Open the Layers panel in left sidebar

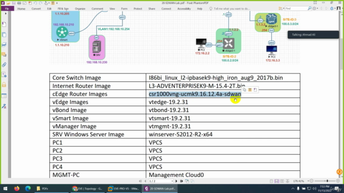click(x=4, y=44)
